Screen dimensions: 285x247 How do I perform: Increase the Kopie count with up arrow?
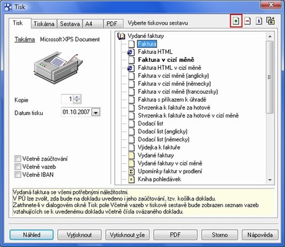77,97
